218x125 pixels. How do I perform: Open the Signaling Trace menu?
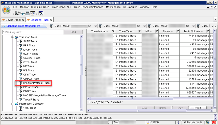point(40,7)
